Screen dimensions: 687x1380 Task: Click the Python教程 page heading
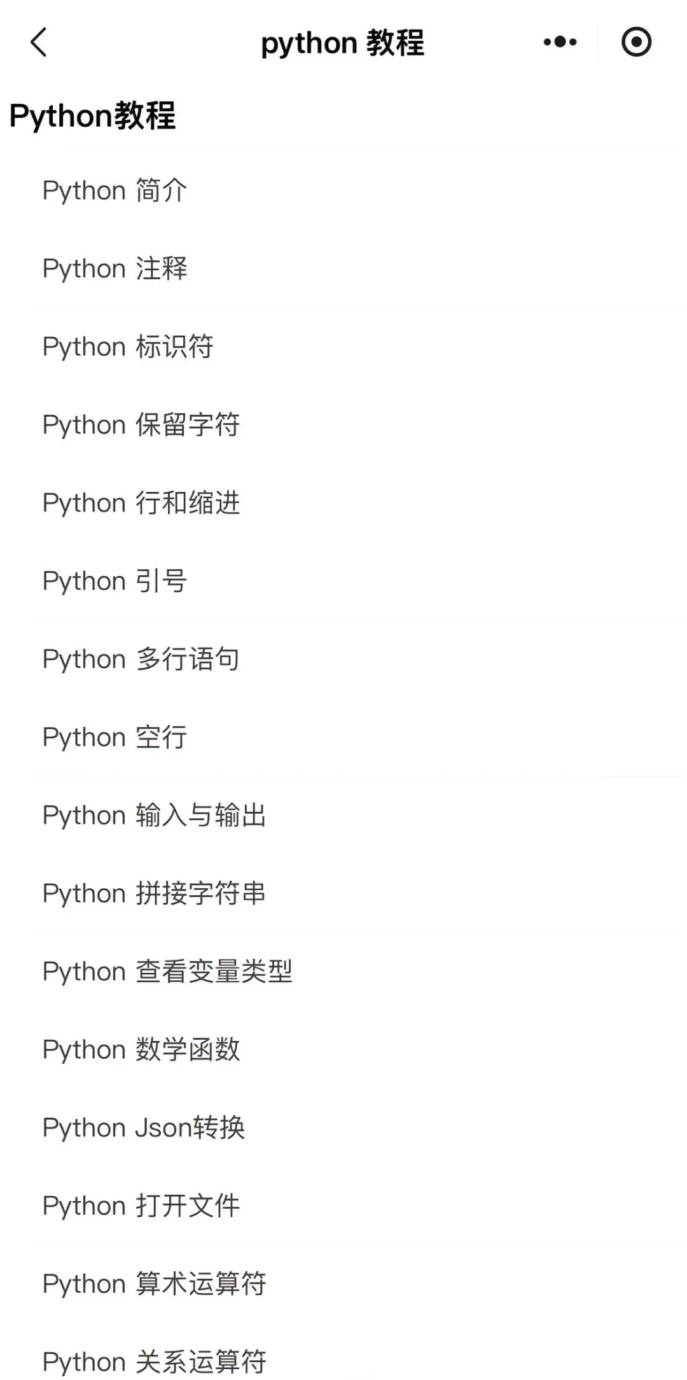92,116
